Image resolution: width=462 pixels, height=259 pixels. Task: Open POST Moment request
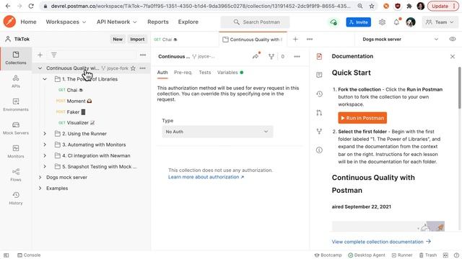click(x=74, y=101)
